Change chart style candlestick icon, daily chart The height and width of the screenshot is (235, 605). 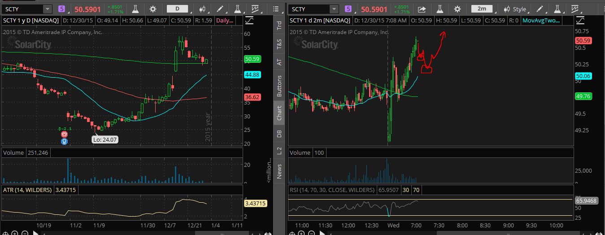(203, 9)
